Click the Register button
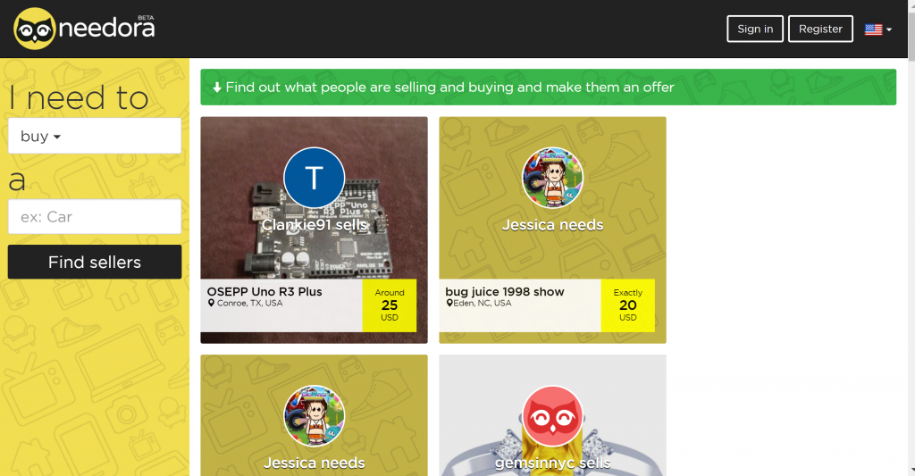This screenshot has height=476, width=915. pyautogui.click(x=820, y=29)
